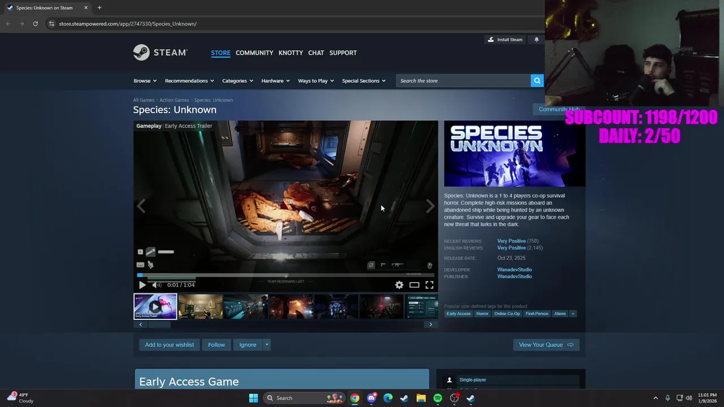The height and width of the screenshot is (407, 724).
Task: Open Action Games breadcrumb link
Action: [174, 100]
